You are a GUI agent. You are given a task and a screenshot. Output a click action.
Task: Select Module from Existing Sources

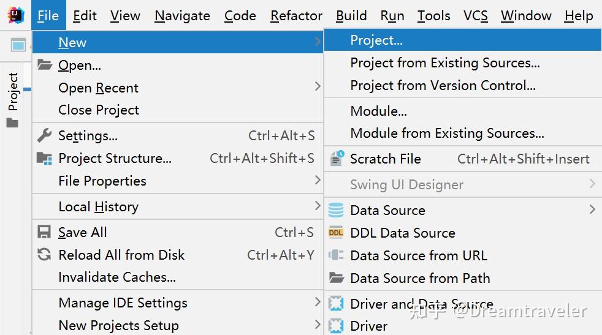pyautogui.click(x=447, y=133)
